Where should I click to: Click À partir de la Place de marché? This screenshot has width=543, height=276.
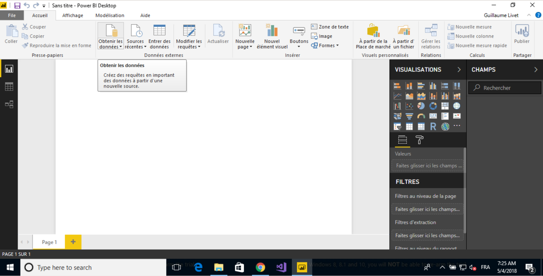point(373,37)
